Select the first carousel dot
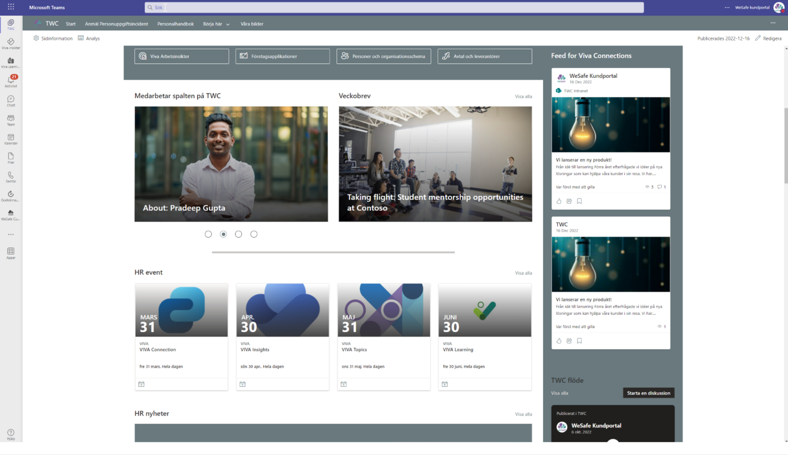788x455 pixels. coord(208,234)
